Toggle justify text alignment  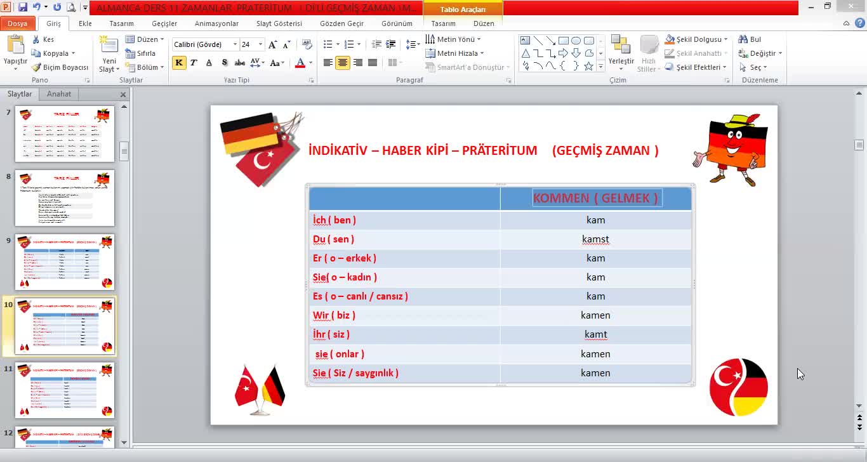373,63
